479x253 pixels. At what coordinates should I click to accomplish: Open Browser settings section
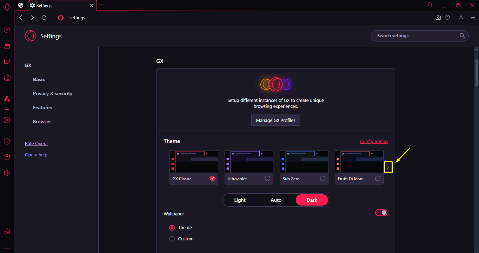[x=42, y=122]
